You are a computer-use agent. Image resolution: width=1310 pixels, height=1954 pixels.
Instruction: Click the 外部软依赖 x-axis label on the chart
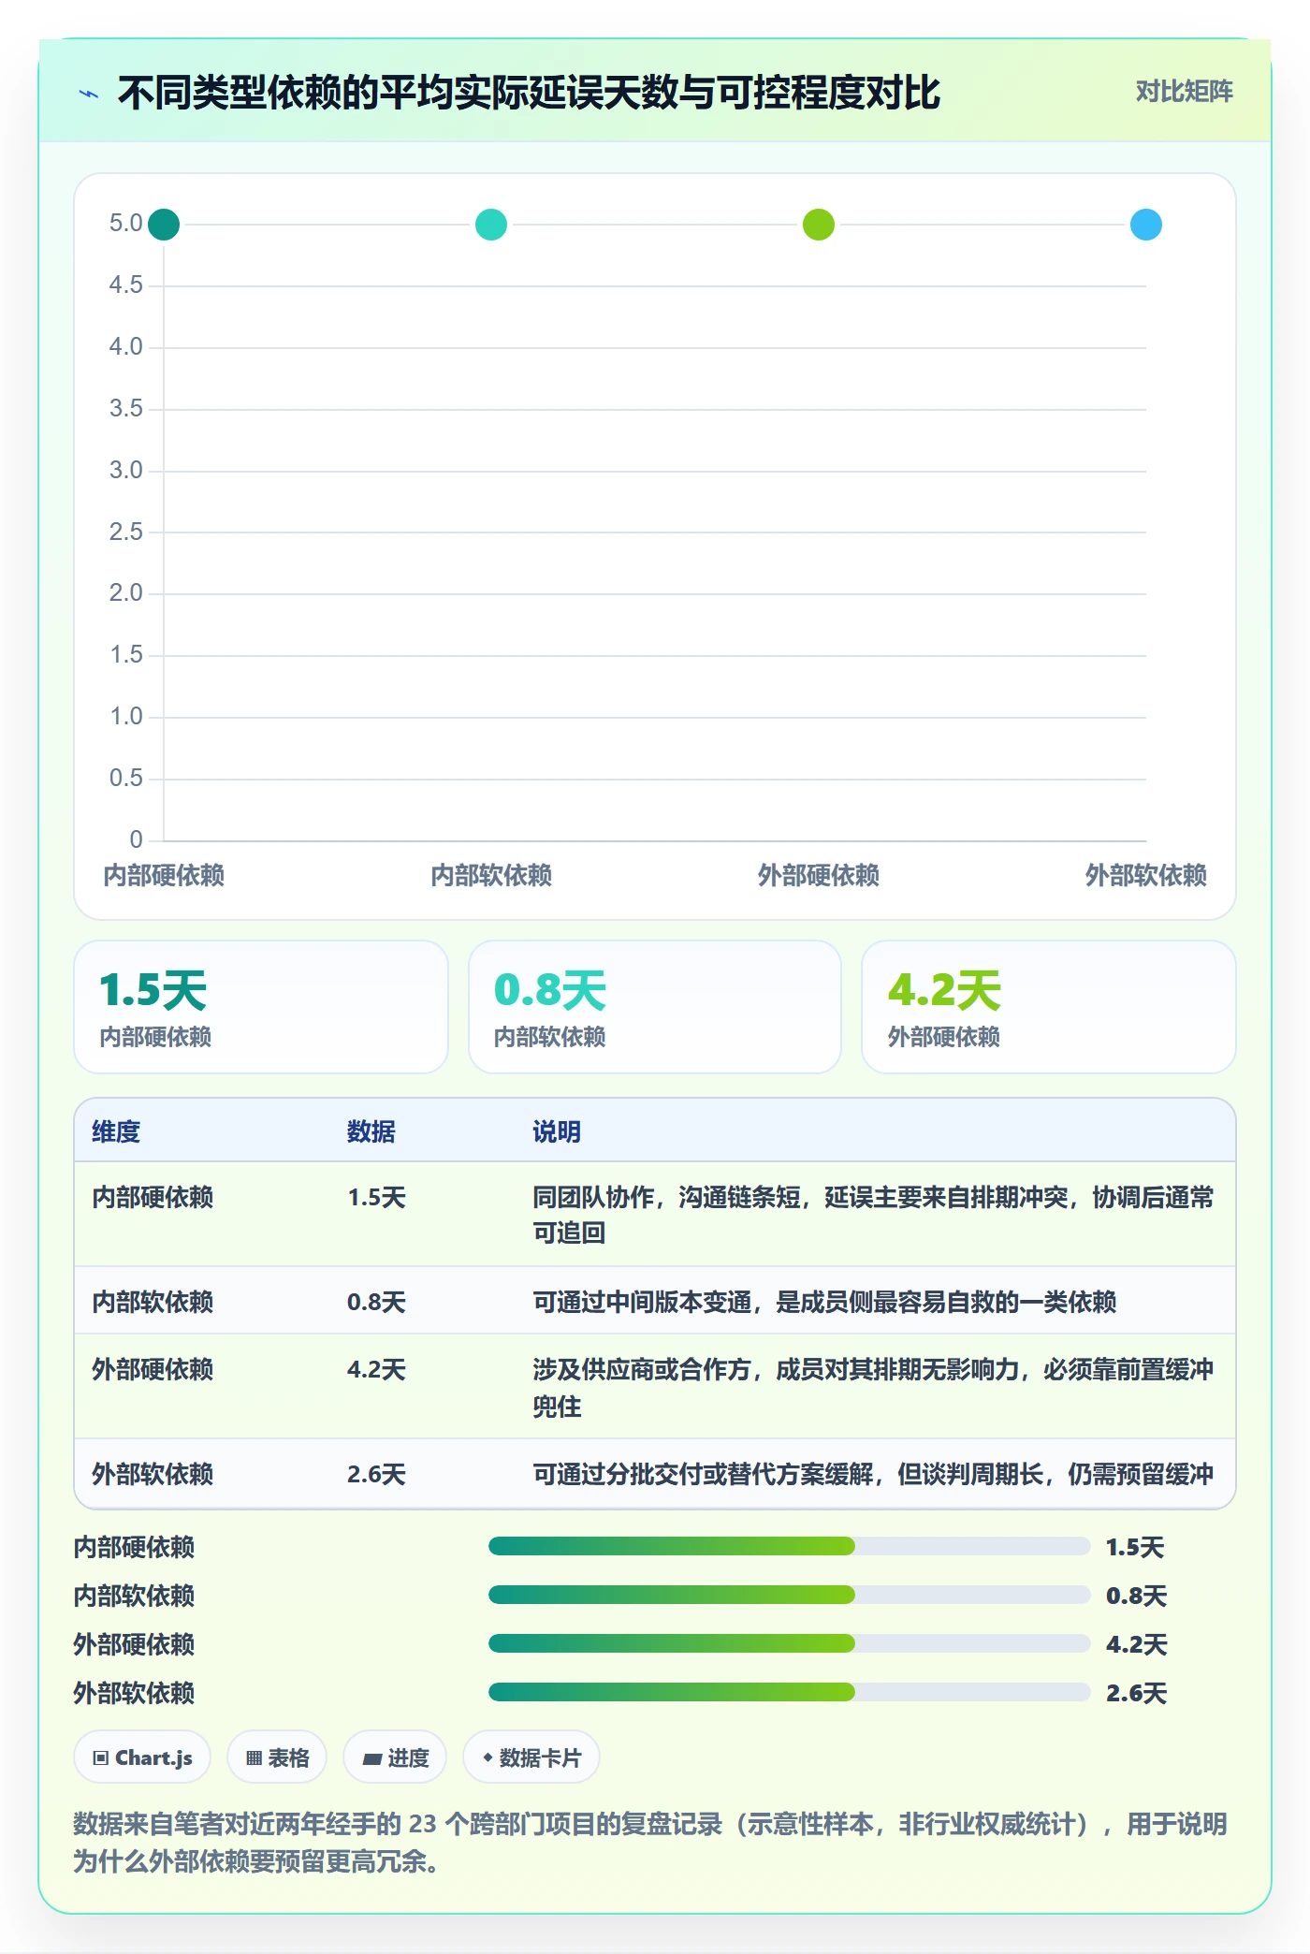[1146, 875]
